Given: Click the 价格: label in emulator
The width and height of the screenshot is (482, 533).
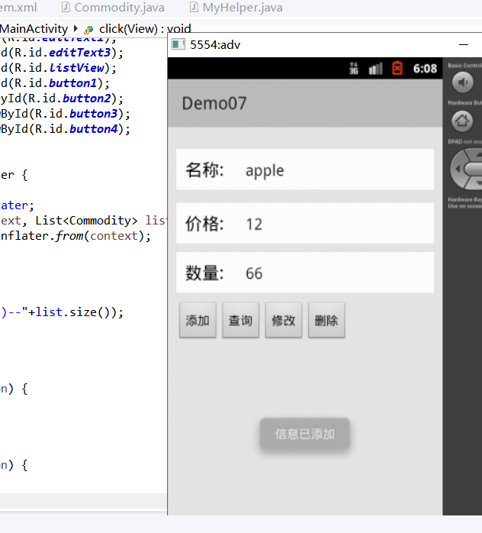Looking at the screenshot, I should [204, 224].
